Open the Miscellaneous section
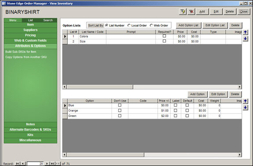Image resolution: width=253 pixels, height=166 pixels. pyautogui.click(x=30, y=140)
